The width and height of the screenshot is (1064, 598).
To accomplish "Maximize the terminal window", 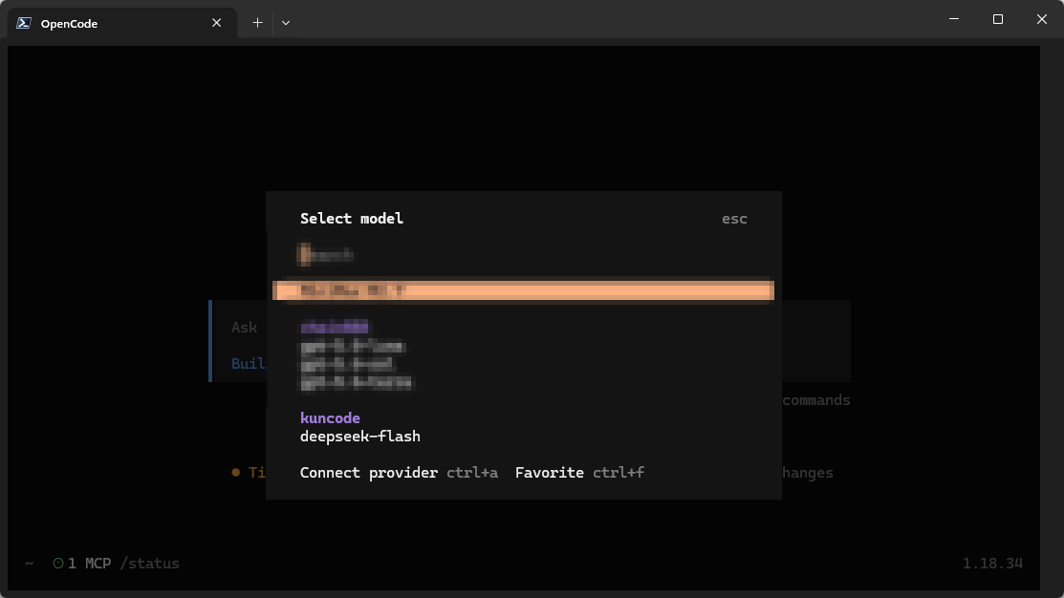I will click(x=997, y=19).
